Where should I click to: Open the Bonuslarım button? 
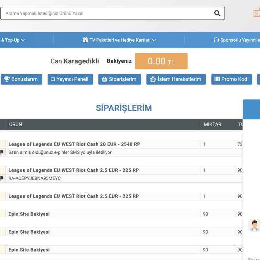[21, 79]
